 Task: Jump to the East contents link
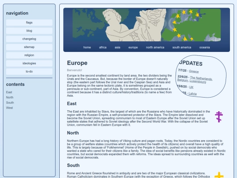9,92
